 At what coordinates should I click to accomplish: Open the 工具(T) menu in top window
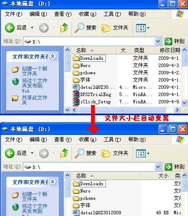click(x=112, y=14)
